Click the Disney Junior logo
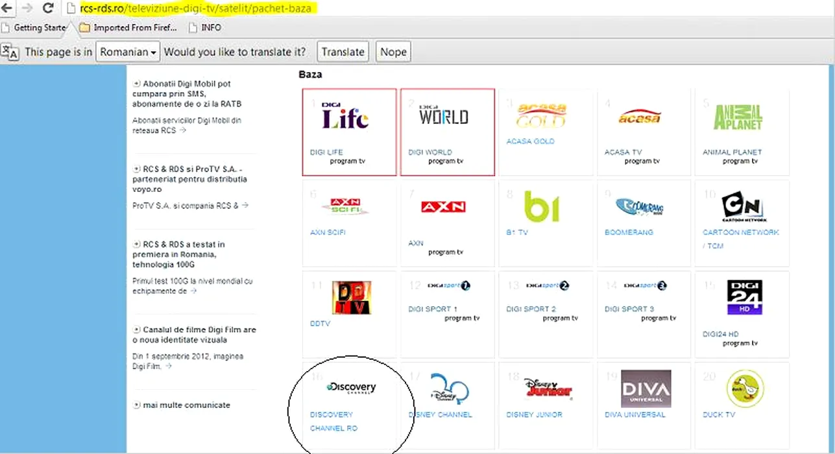The image size is (835, 454). pyautogui.click(x=548, y=388)
